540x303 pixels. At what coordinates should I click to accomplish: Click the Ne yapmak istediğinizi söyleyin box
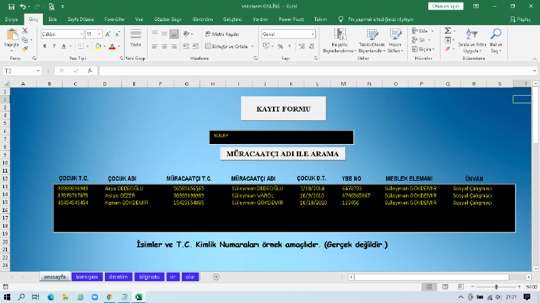point(381,19)
